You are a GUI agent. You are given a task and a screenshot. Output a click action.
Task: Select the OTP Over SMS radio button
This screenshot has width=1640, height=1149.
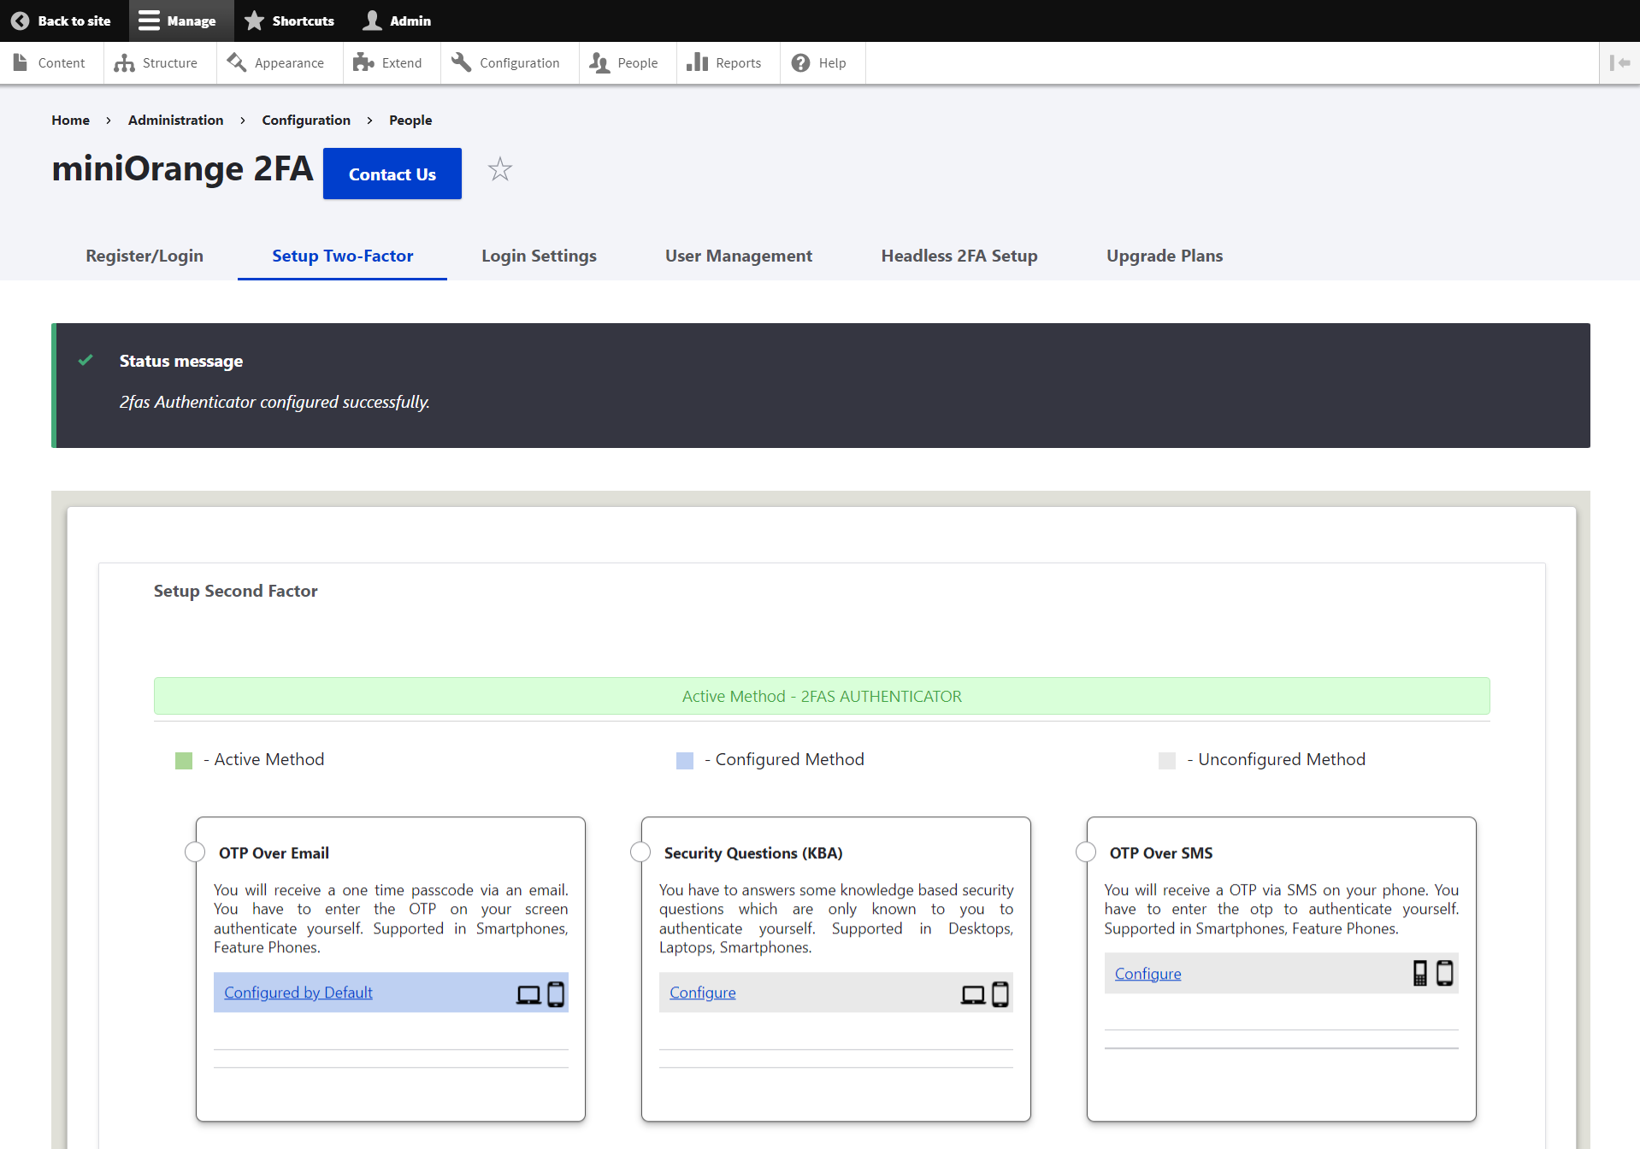click(1085, 851)
